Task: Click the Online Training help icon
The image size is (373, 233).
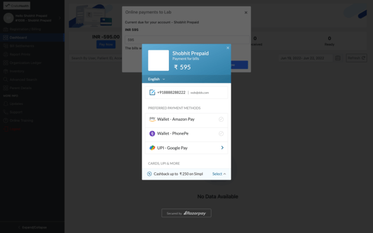Action: pyautogui.click(x=6, y=121)
